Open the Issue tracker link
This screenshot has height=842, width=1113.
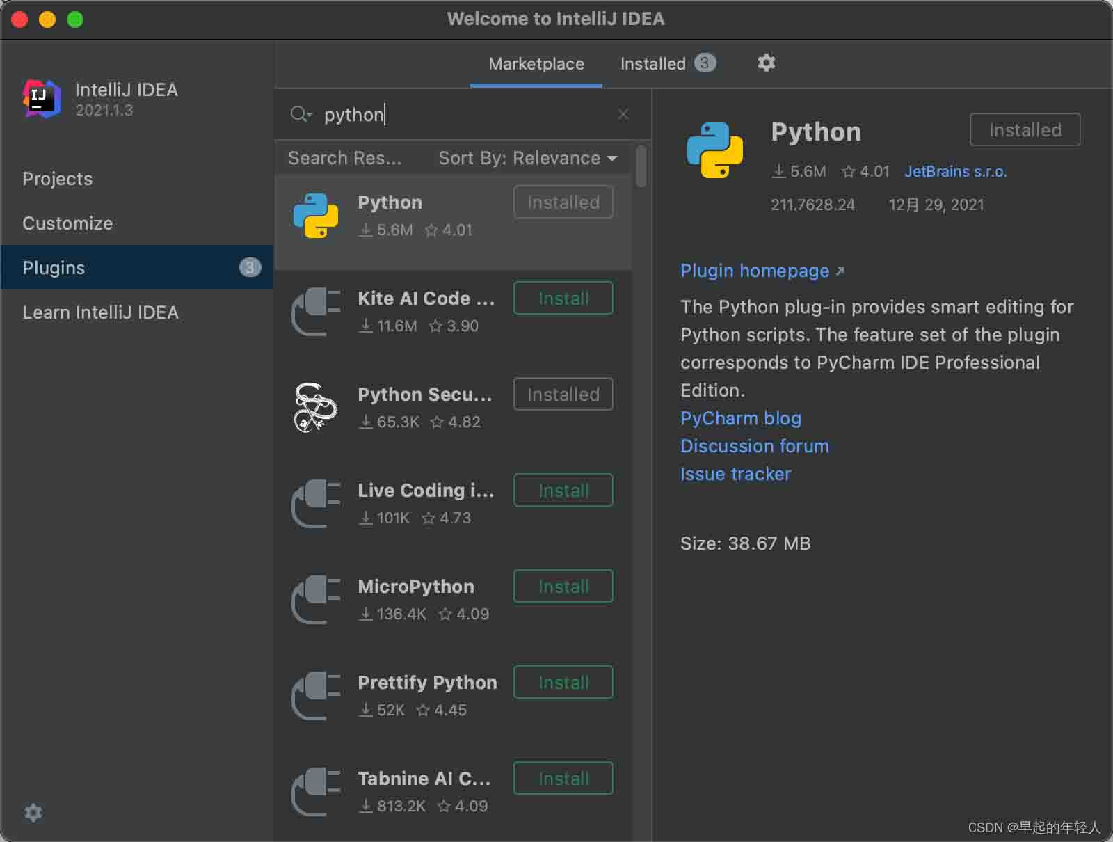pos(736,474)
